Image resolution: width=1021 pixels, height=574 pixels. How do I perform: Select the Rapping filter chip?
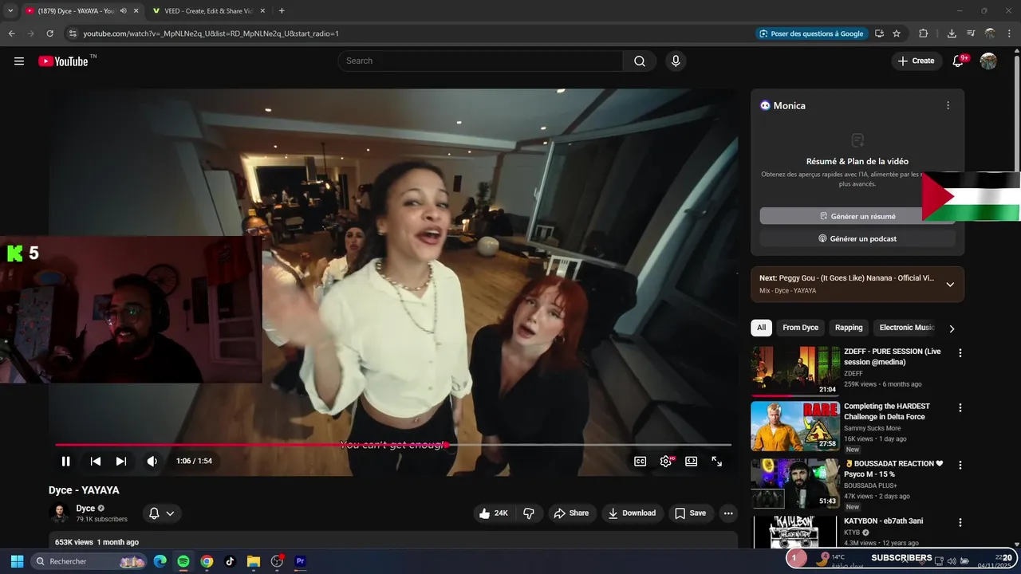(x=849, y=328)
